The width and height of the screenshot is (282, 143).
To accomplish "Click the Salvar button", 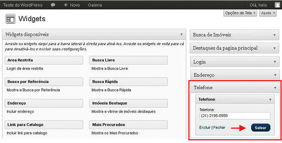I will (x=261, y=128).
